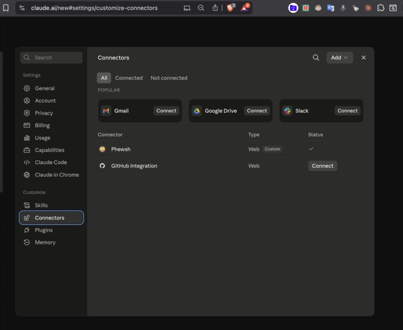Open the Capabilities section
403x330 pixels.
(51, 150)
